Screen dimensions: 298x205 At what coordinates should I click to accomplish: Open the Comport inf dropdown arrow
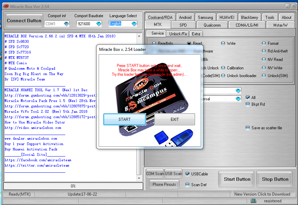66,24
